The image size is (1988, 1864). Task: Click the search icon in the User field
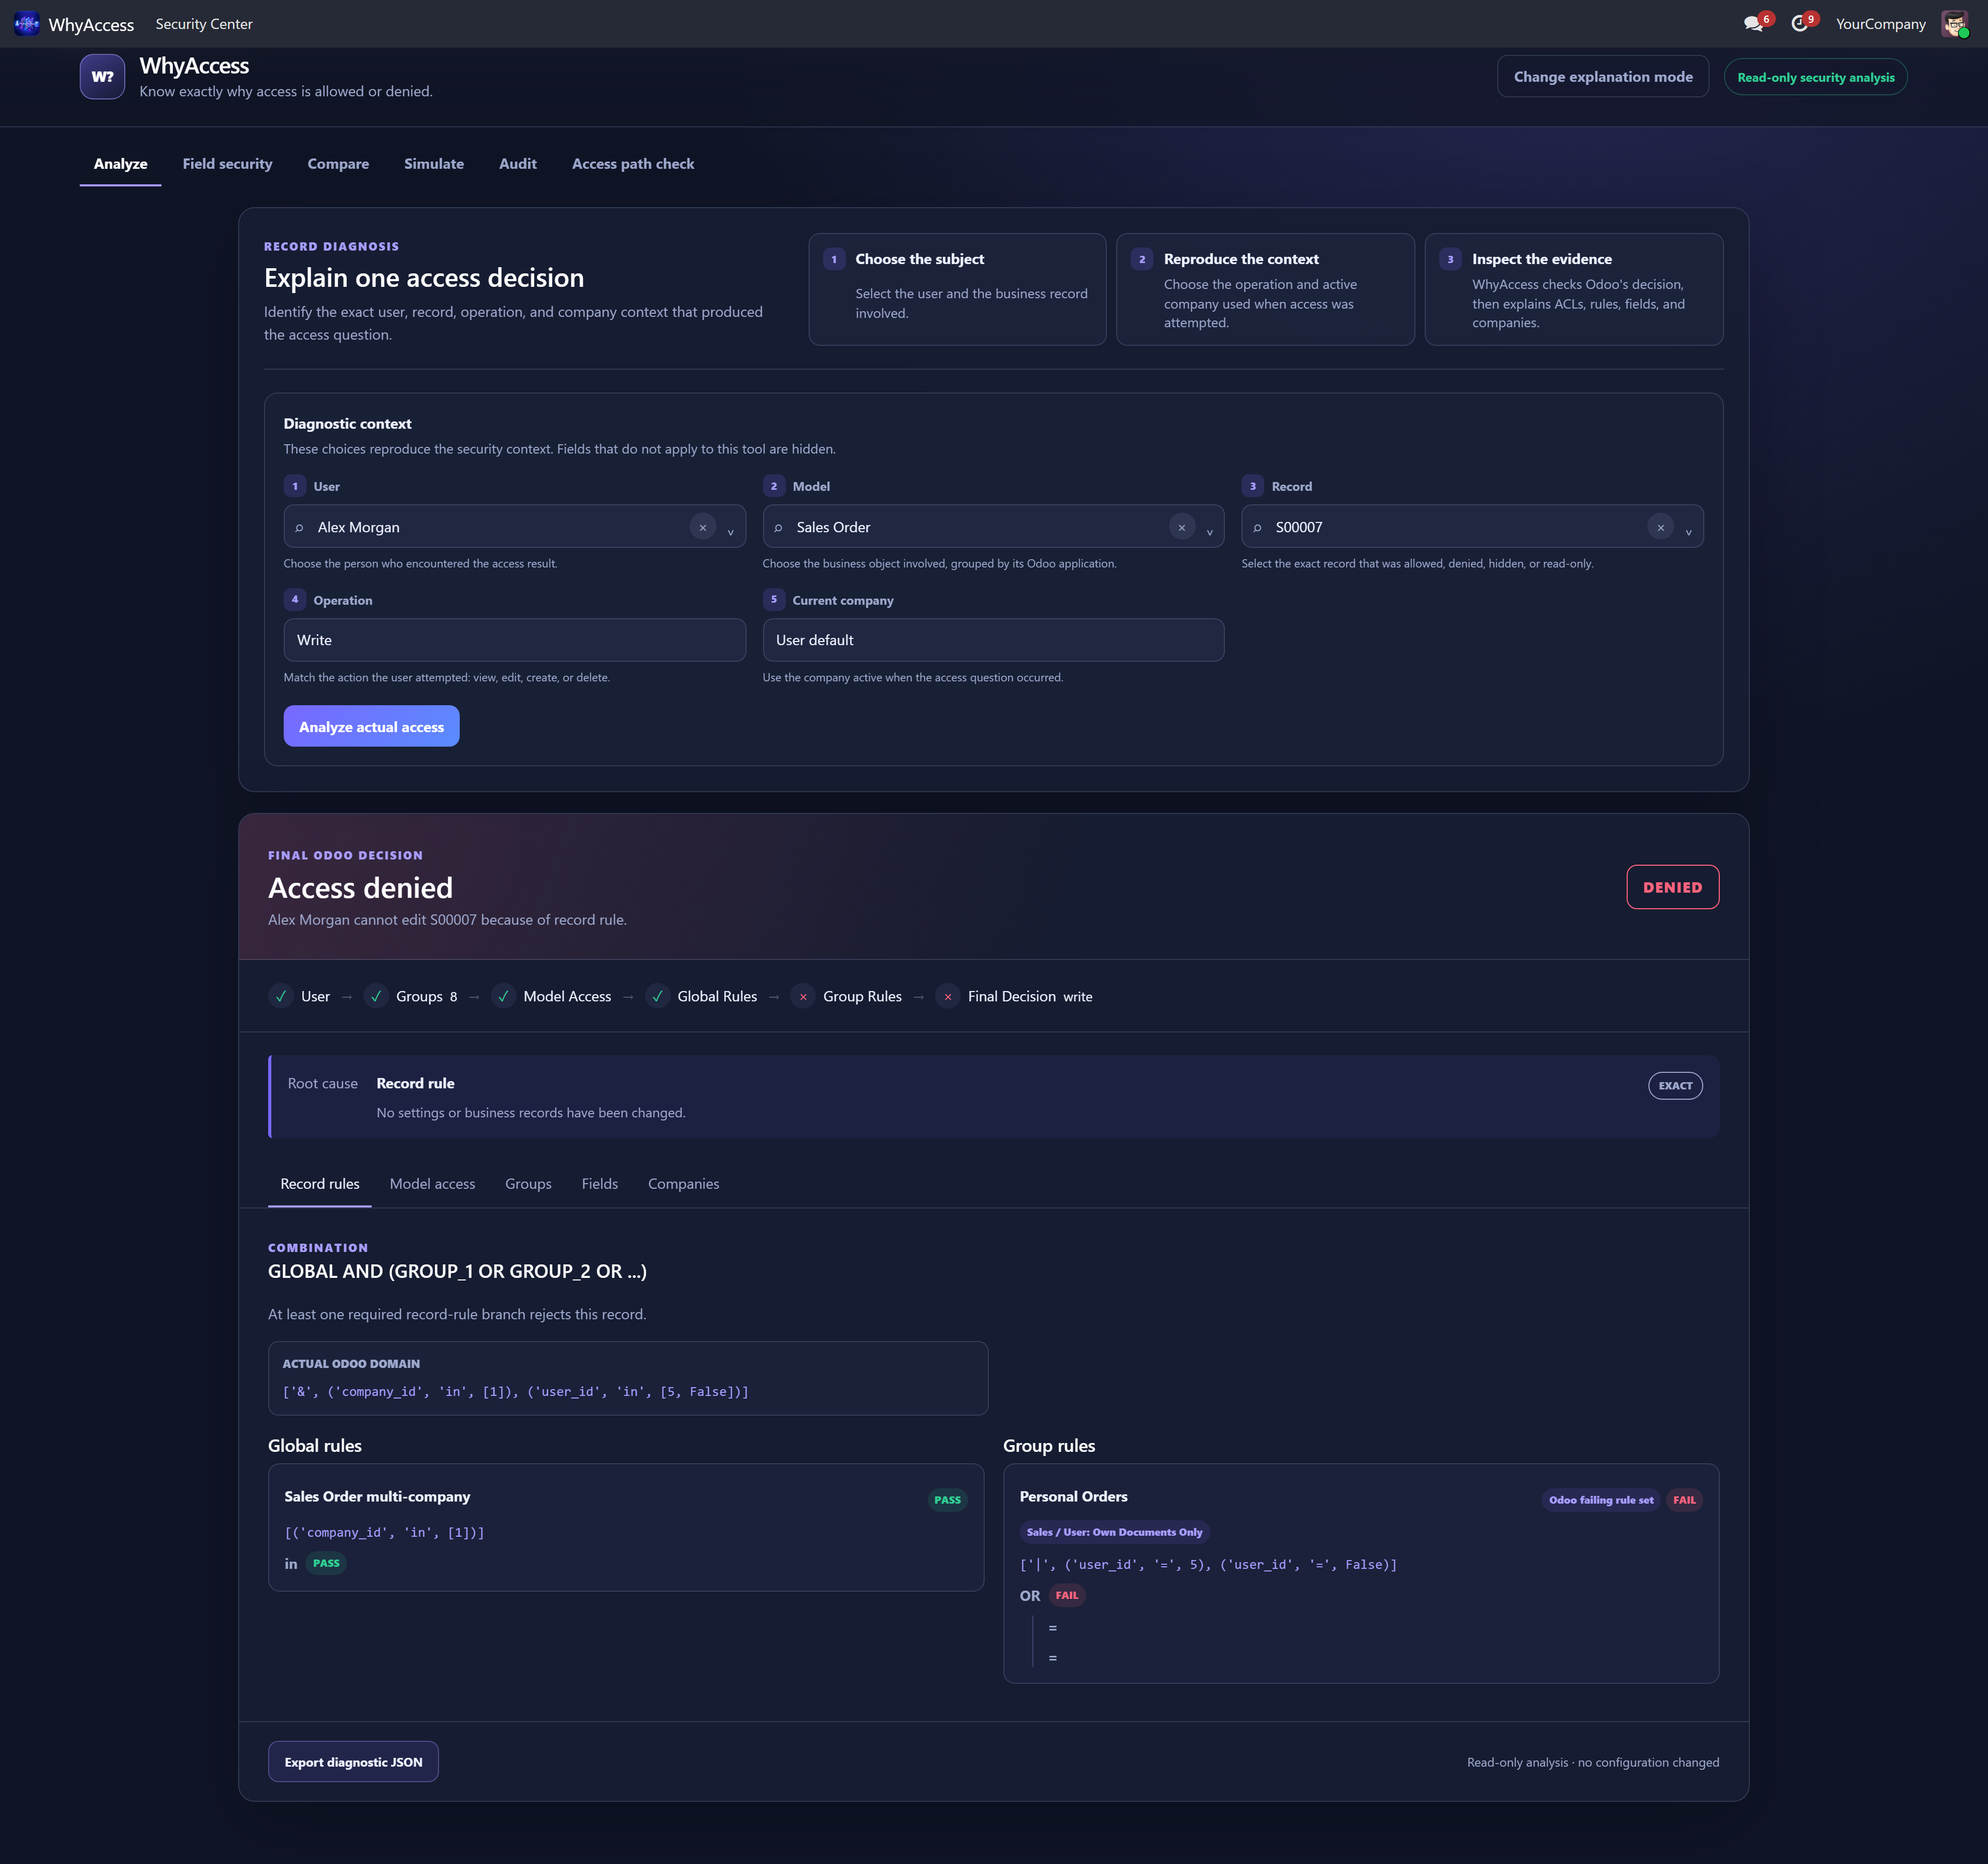tap(299, 528)
